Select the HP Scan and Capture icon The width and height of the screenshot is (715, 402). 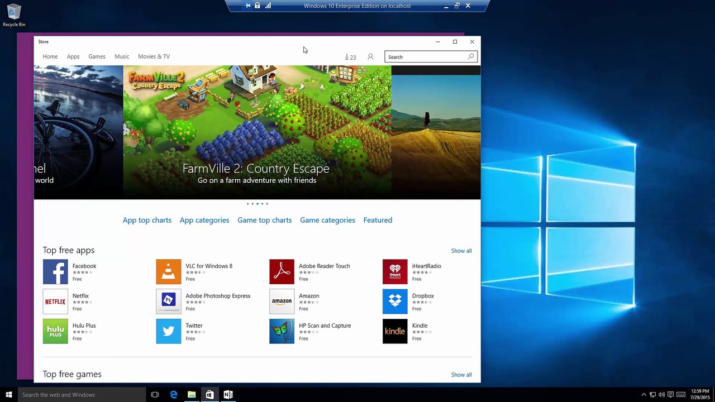(282, 332)
